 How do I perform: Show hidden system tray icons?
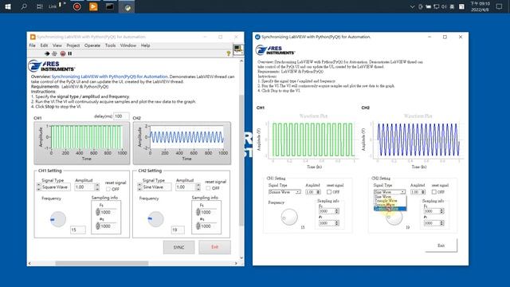412,6
